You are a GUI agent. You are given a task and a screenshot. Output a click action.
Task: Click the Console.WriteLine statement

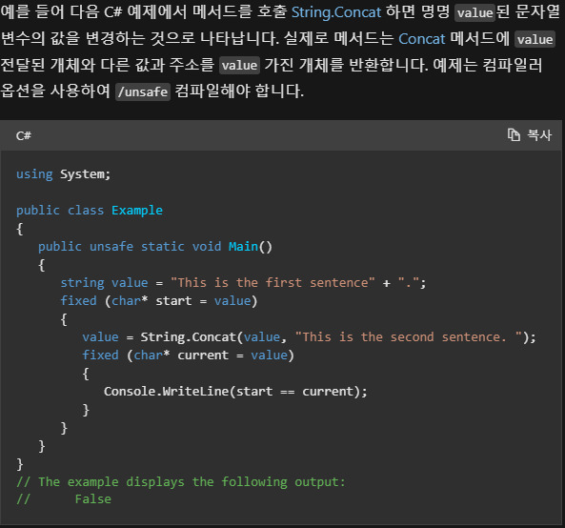pyautogui.click(x=235, y=392)
